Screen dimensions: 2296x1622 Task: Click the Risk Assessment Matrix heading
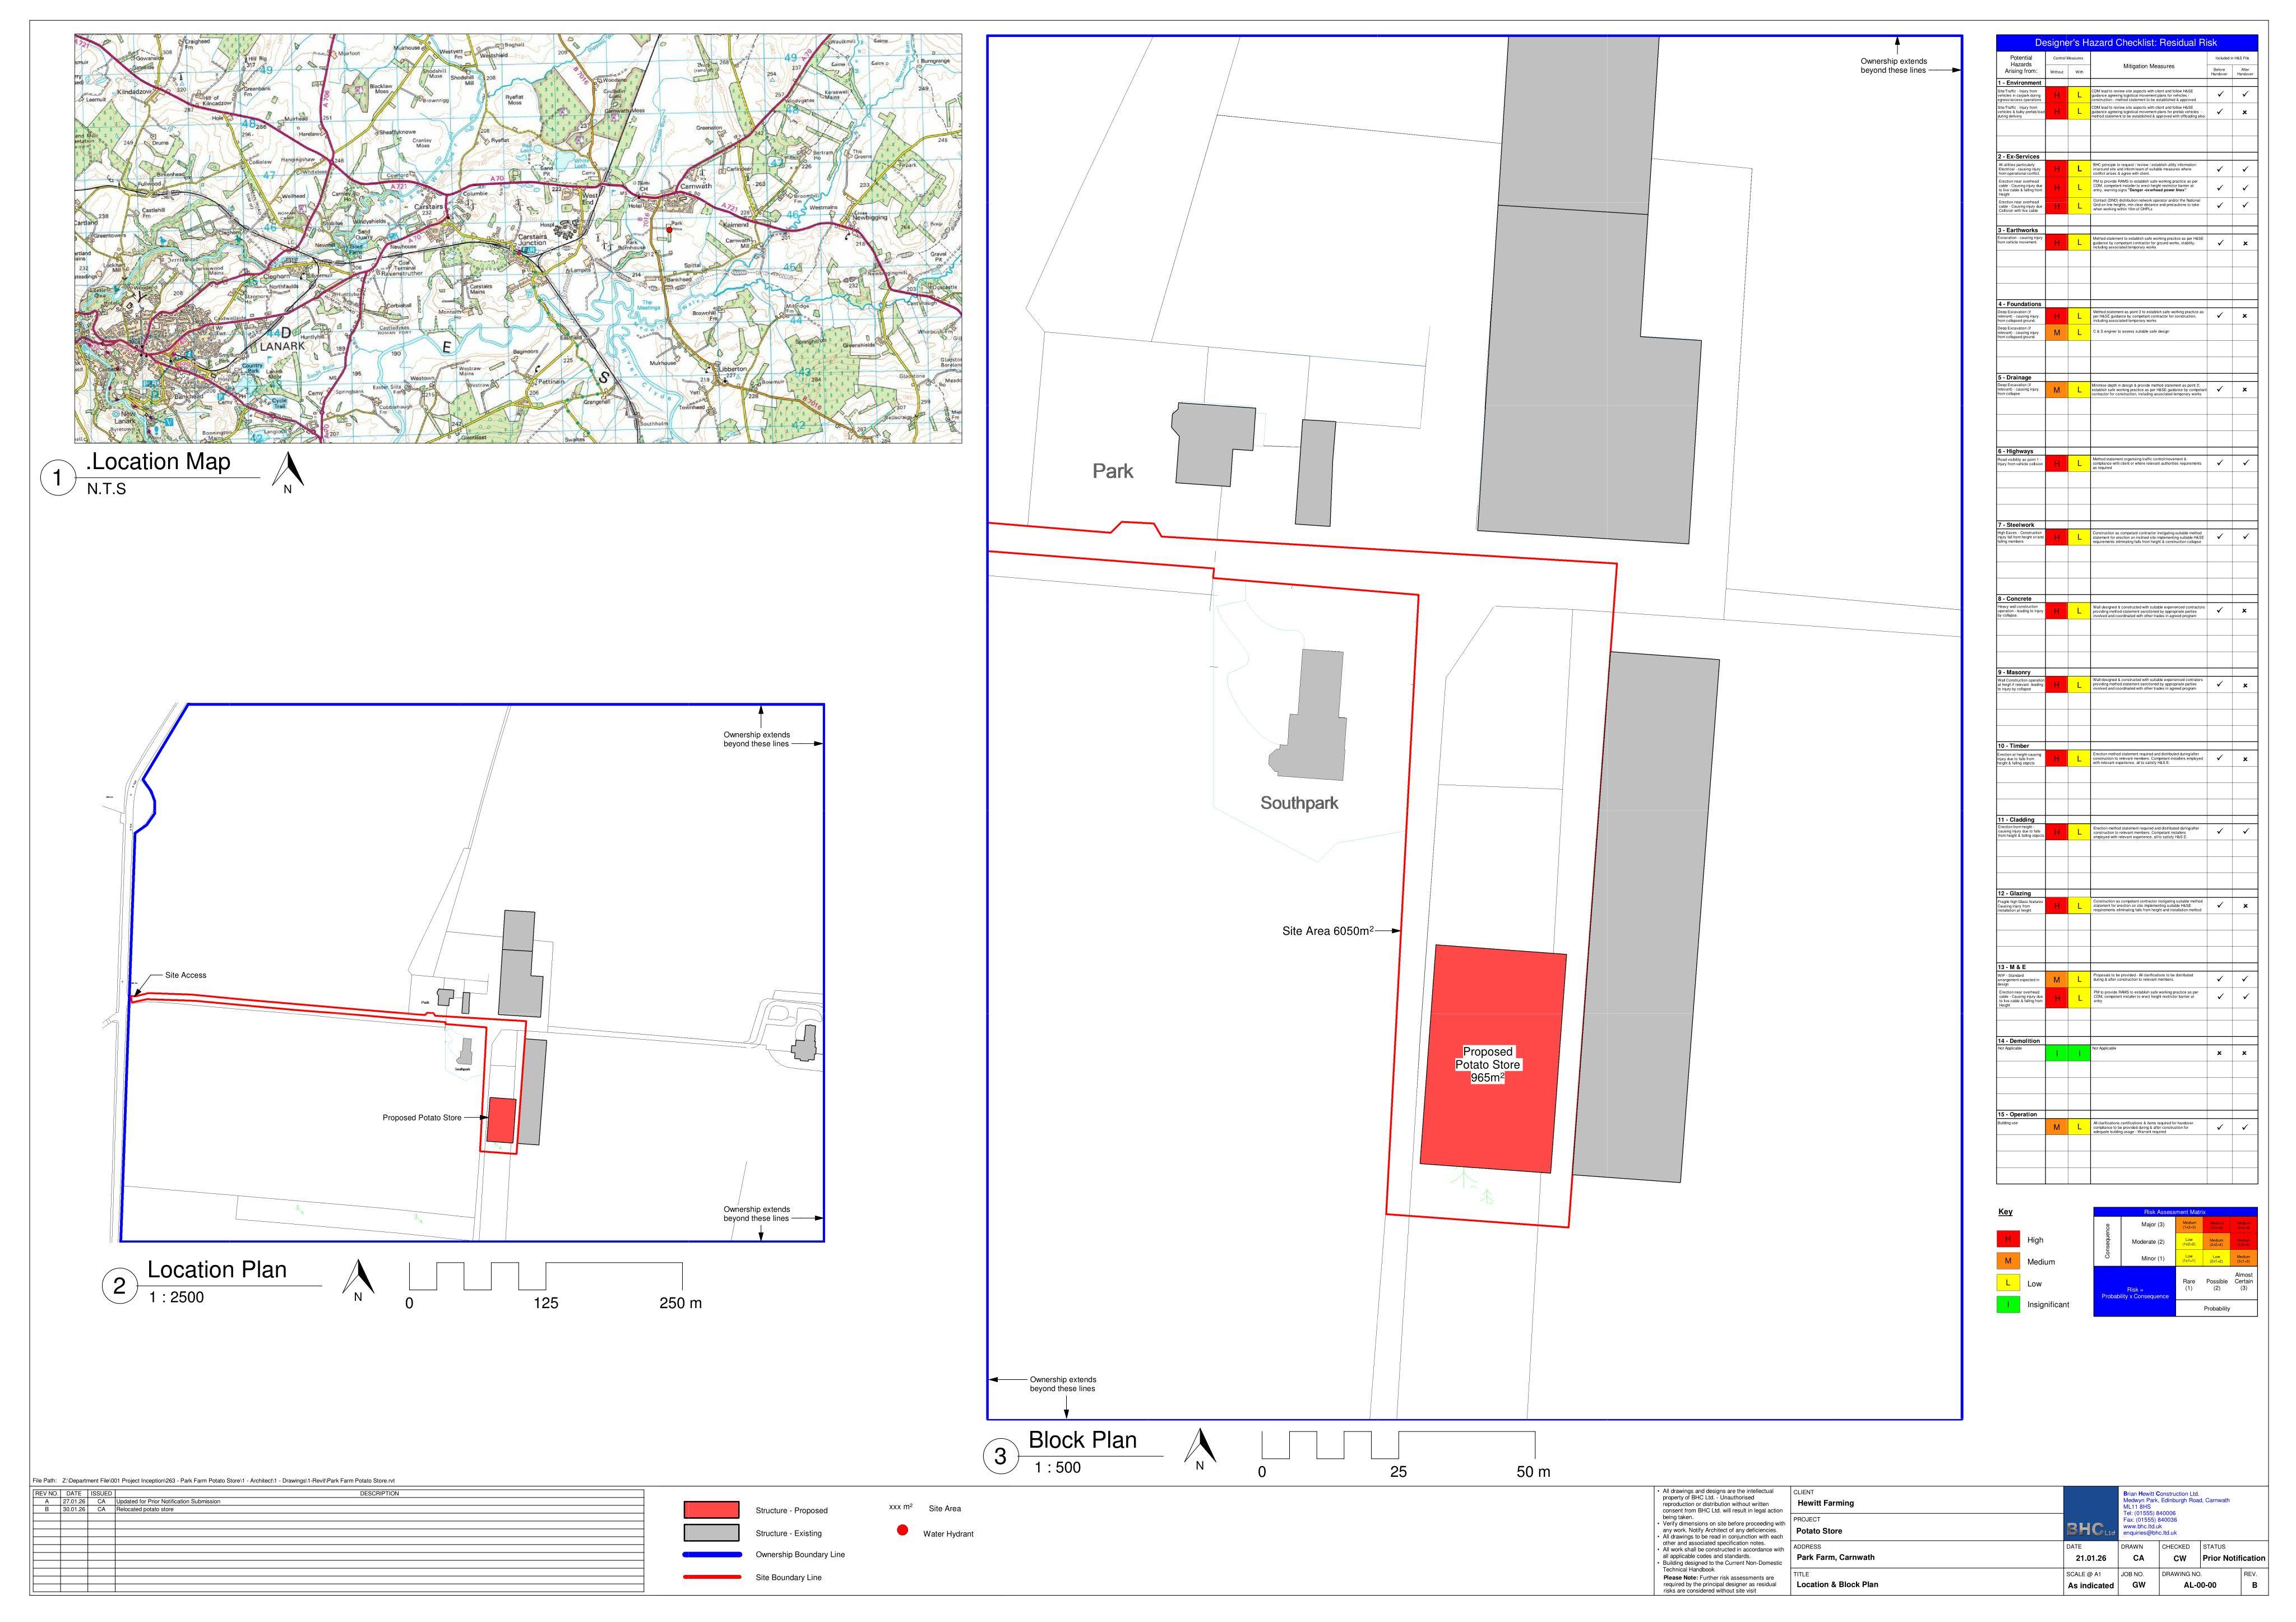[2175, 1212]
